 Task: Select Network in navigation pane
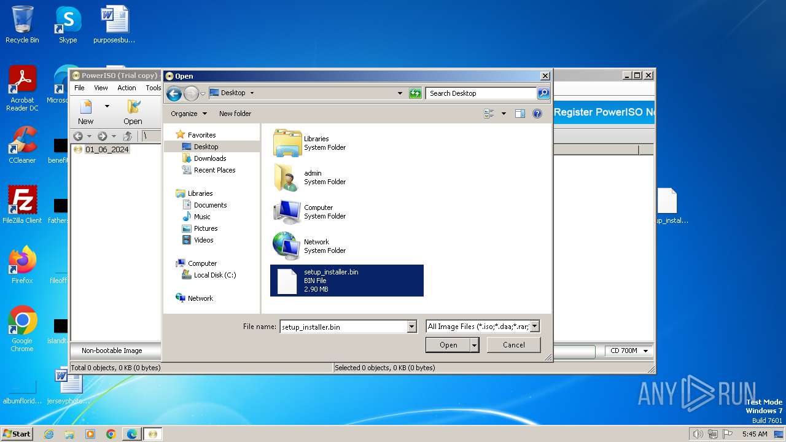(x=200, y=298)
